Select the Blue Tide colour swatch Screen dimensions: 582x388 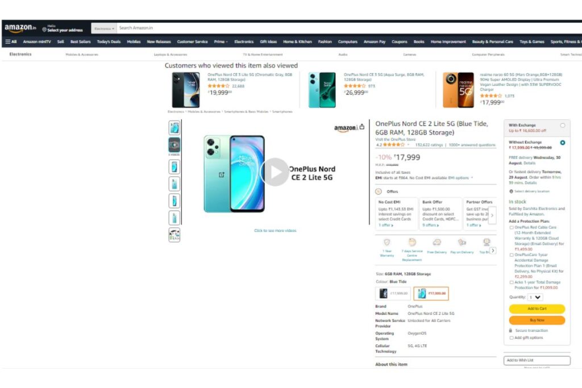pyautogui.click(x=431, y=293)
